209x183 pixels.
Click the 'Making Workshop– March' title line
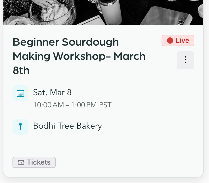click(79, 56)
